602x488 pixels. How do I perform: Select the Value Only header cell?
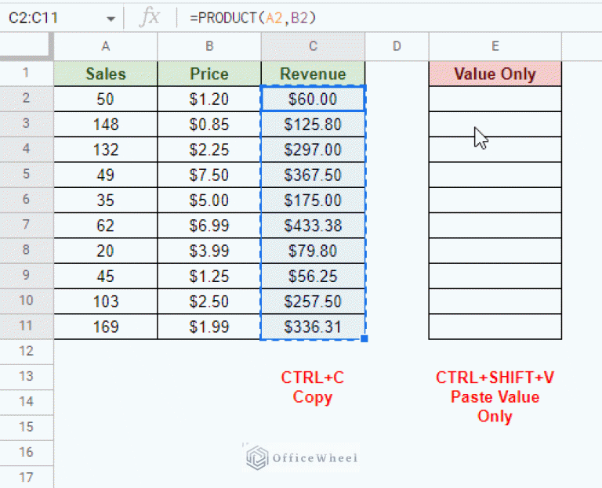[495, 74]
